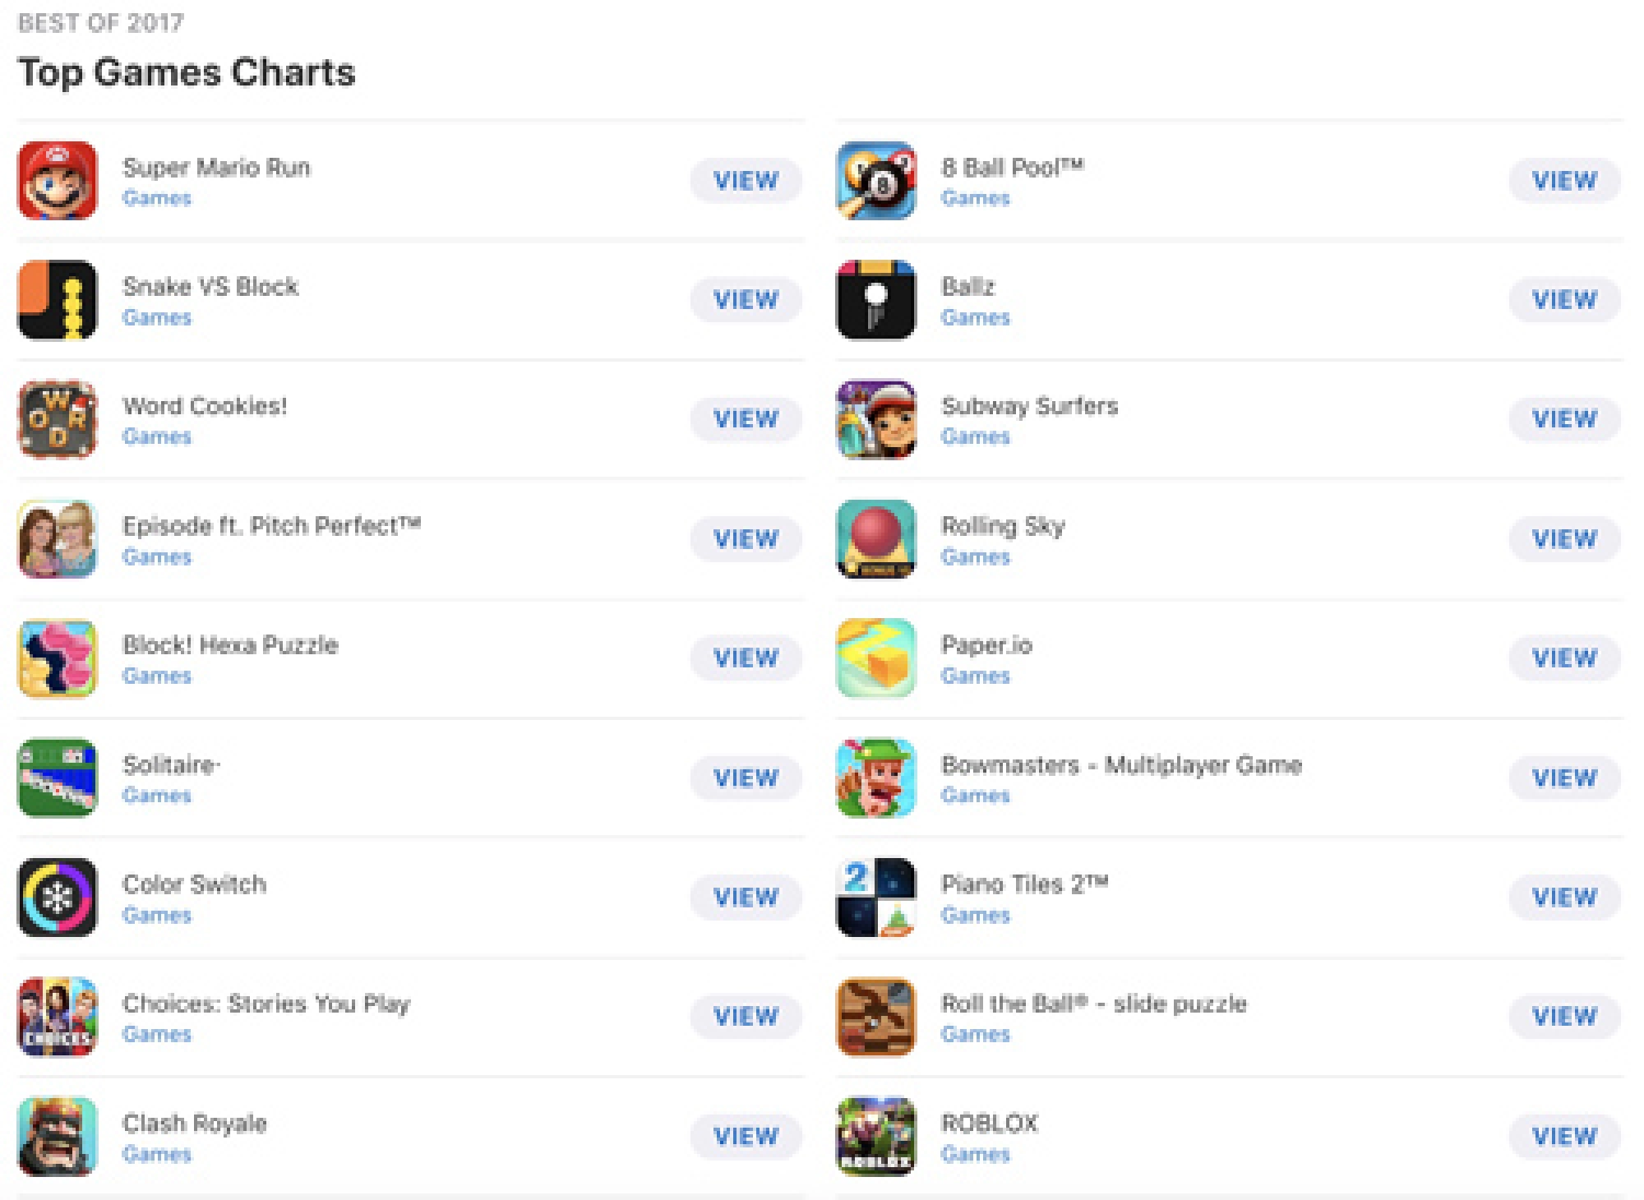Screen dimensions: 1644x1200
Task: Click the Super Mario Run app icon
Action: [56, 180]
